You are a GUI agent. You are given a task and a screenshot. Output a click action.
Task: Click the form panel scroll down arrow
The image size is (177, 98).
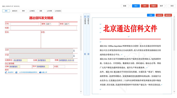click(x=81, y=91)
